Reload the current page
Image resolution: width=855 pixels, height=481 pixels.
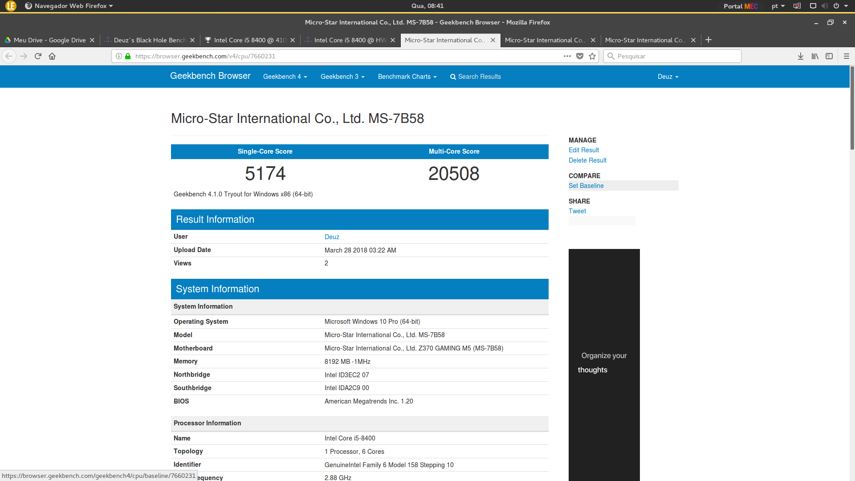[38, 56]
